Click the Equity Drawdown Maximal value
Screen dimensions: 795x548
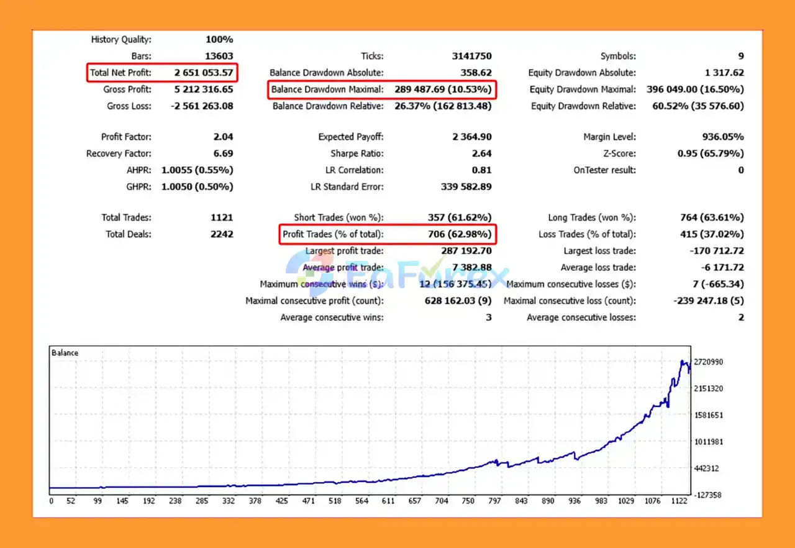point(695,89)
